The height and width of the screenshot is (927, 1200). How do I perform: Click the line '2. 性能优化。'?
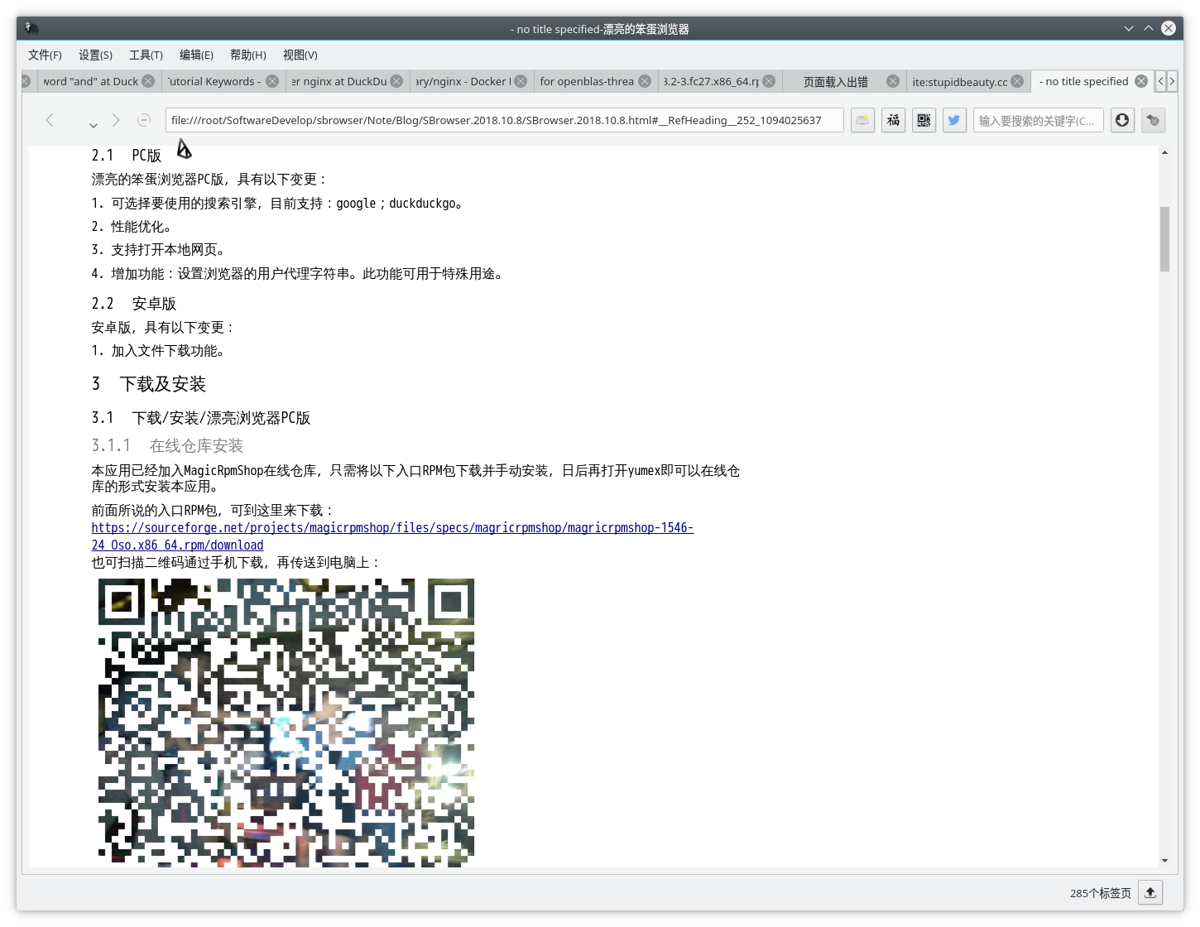pyautogui.click(x=132, y=227)
